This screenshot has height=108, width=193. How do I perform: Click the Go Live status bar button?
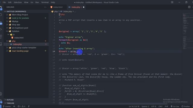tap(175, 106)
